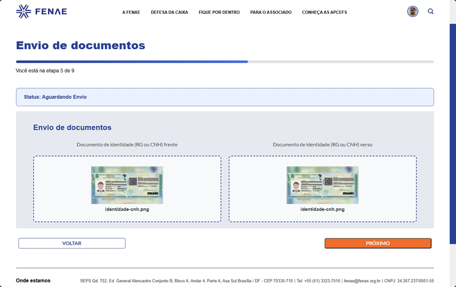Open the A FENAE menu
Viewport: 456px width, 287px height.
pyautogui.click(x=131, y=12)
